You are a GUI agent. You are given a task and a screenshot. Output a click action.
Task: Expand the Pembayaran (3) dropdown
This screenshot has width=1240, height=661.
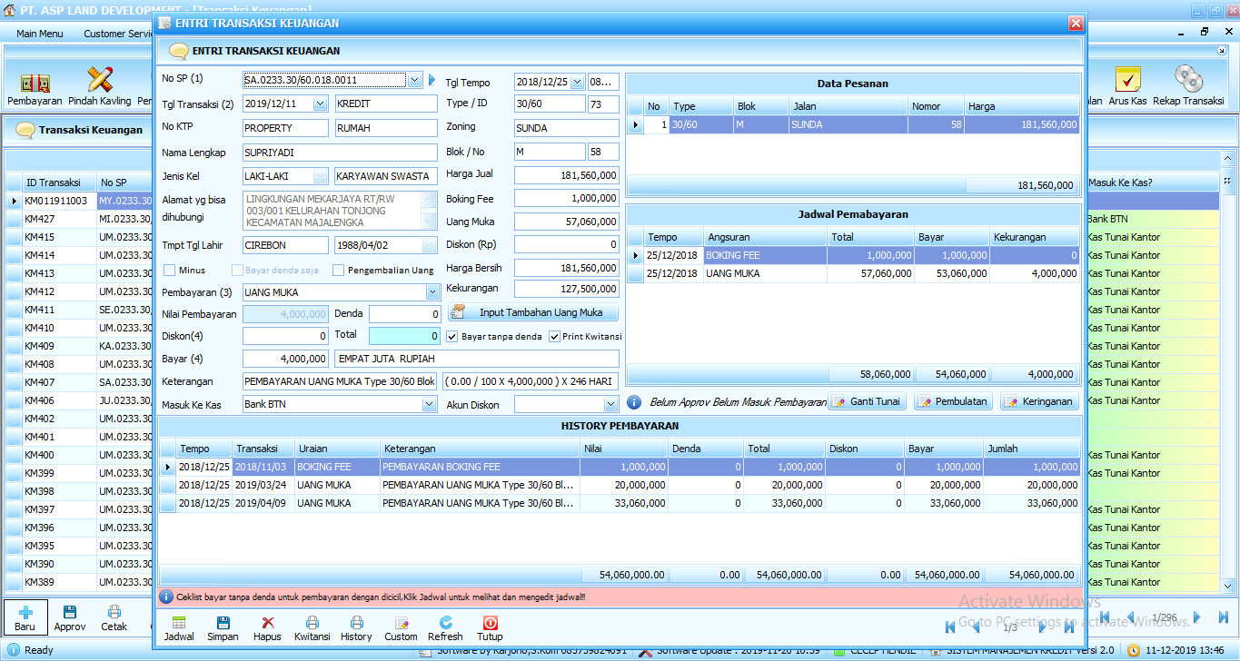[432, 292]
